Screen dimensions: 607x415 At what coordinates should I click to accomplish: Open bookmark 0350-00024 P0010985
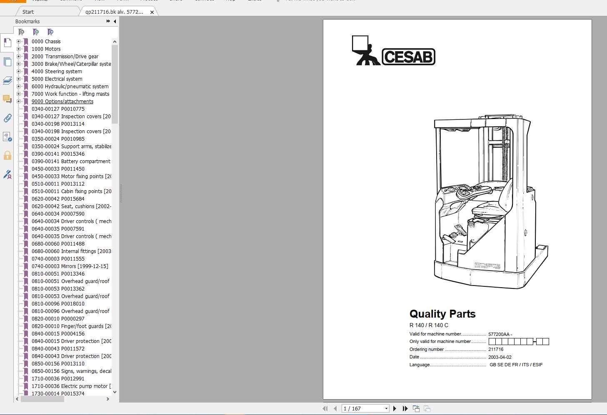click(x=58, y=139)
